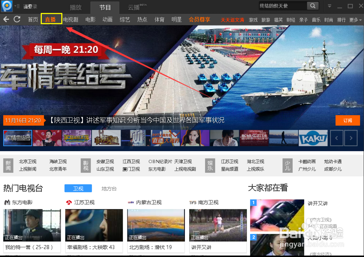Click the orange 订阅 subscribe button
Screen dimensions: 364x257
348,120
